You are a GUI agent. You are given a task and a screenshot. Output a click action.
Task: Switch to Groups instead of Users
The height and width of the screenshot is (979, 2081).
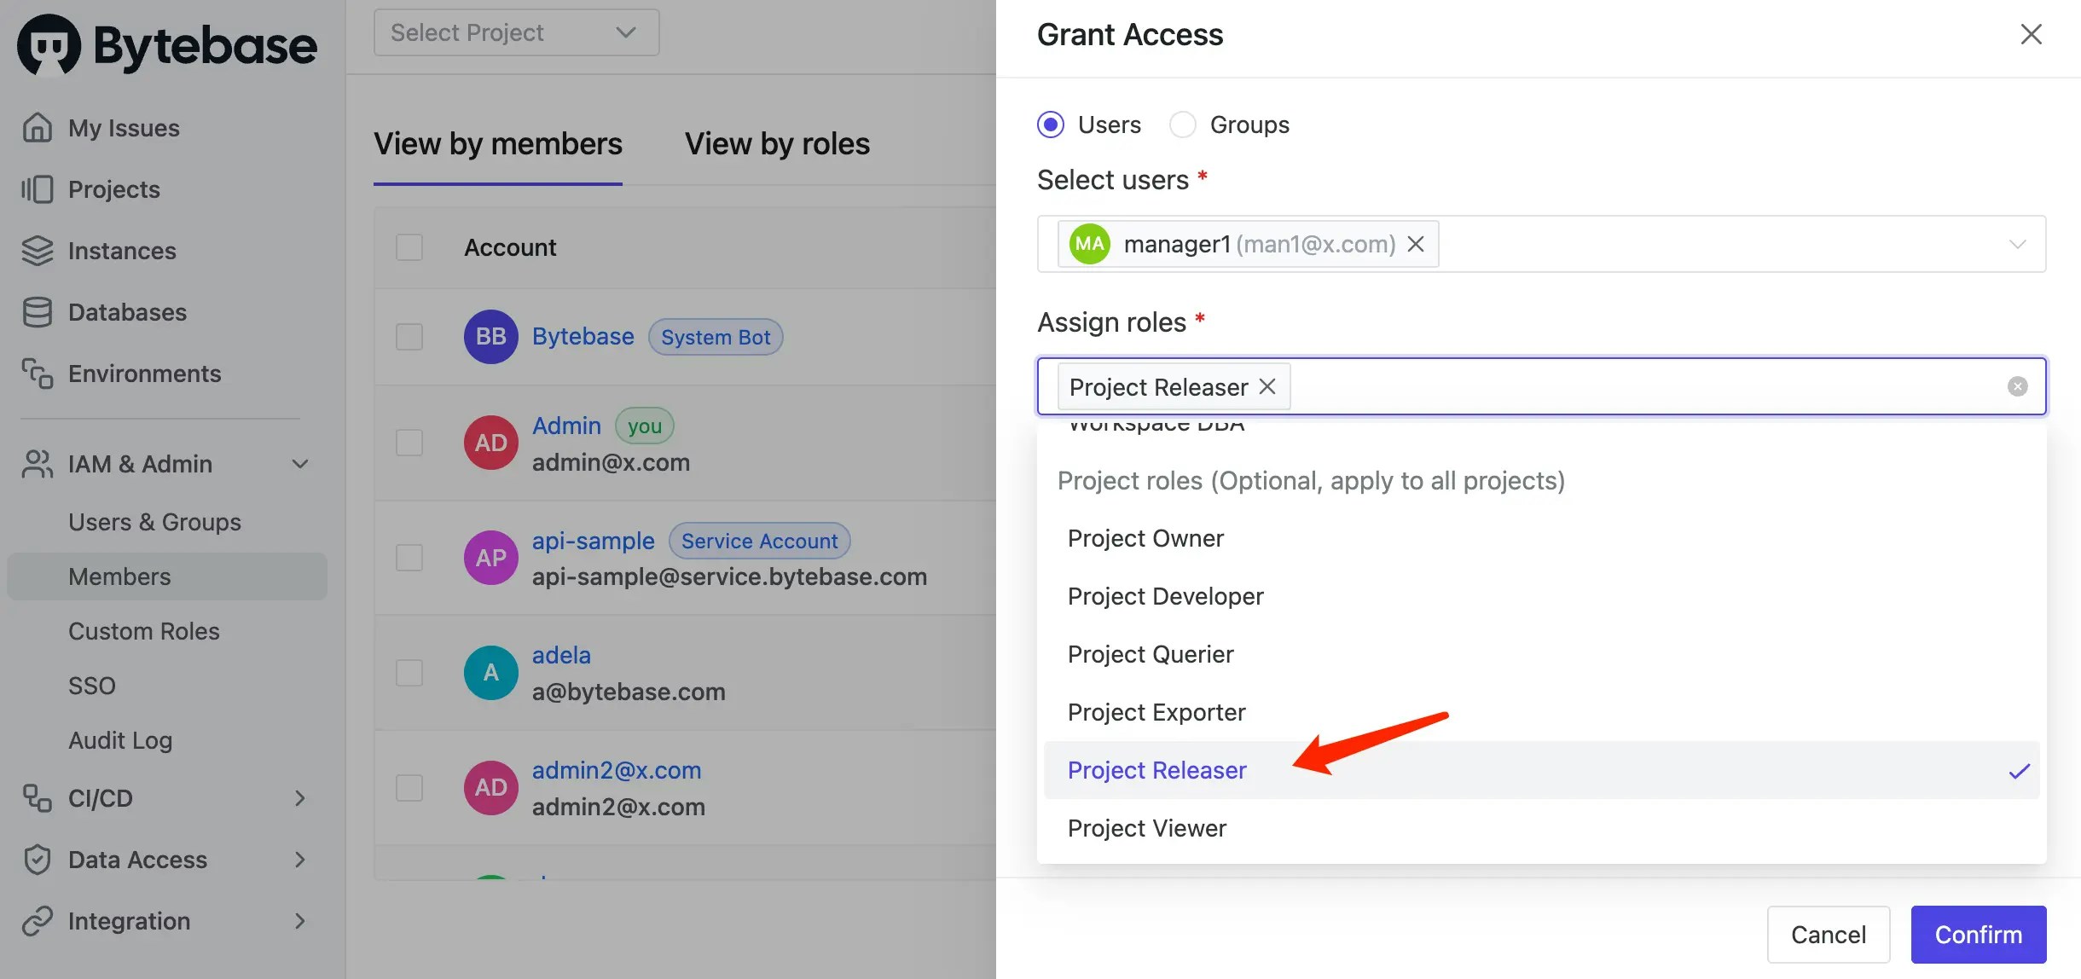click(x=1183, y=125)
